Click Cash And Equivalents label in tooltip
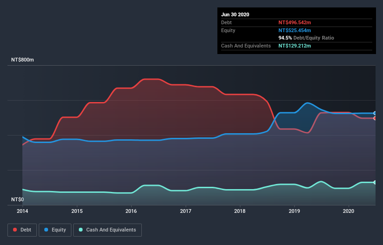383x245 pixels. click(246, 46)
